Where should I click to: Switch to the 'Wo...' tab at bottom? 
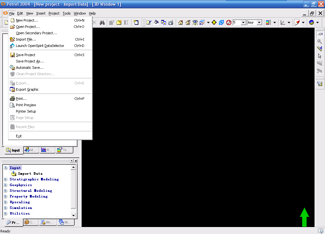click(x=48, y=222)
